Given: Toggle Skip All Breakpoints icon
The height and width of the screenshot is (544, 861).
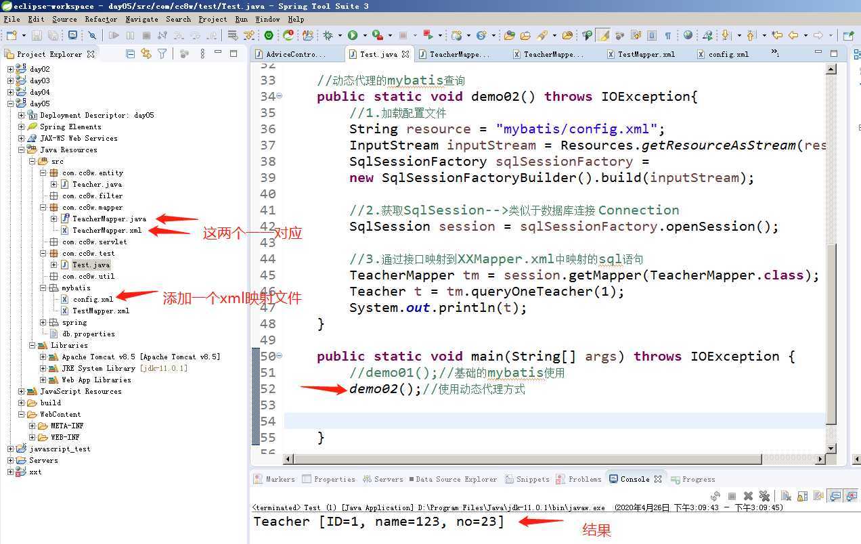Looking at the screenshot, I should 92,35.
